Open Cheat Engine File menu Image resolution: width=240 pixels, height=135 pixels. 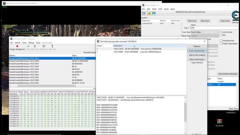coord(143,9)
